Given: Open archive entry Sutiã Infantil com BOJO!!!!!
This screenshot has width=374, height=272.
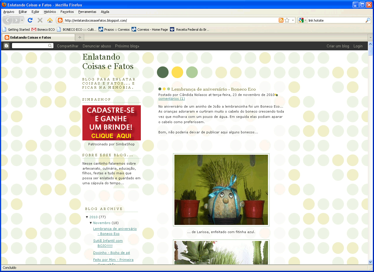Looking at the screenshot, I should (108, 243).
